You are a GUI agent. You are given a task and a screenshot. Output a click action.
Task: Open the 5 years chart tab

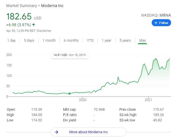click(x=125, y=41)
